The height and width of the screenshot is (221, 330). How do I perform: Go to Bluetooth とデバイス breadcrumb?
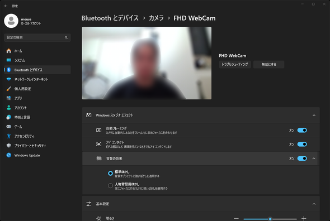pos(110,18)
